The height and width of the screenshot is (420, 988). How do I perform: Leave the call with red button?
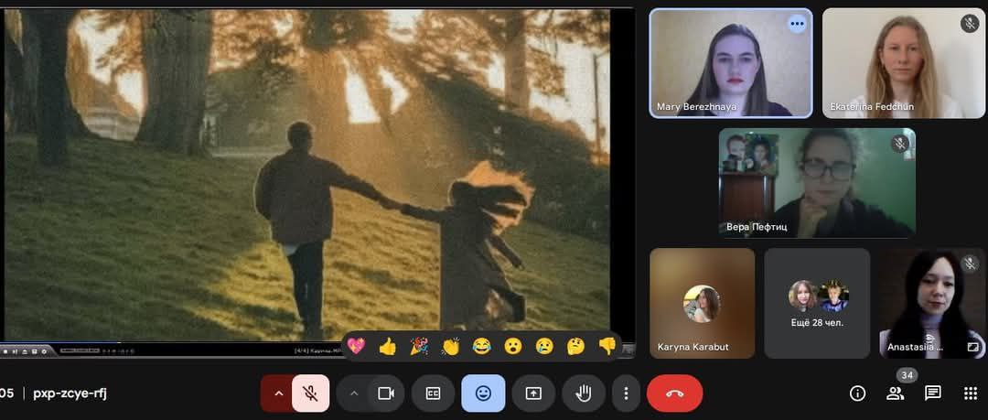click(674, 393)
